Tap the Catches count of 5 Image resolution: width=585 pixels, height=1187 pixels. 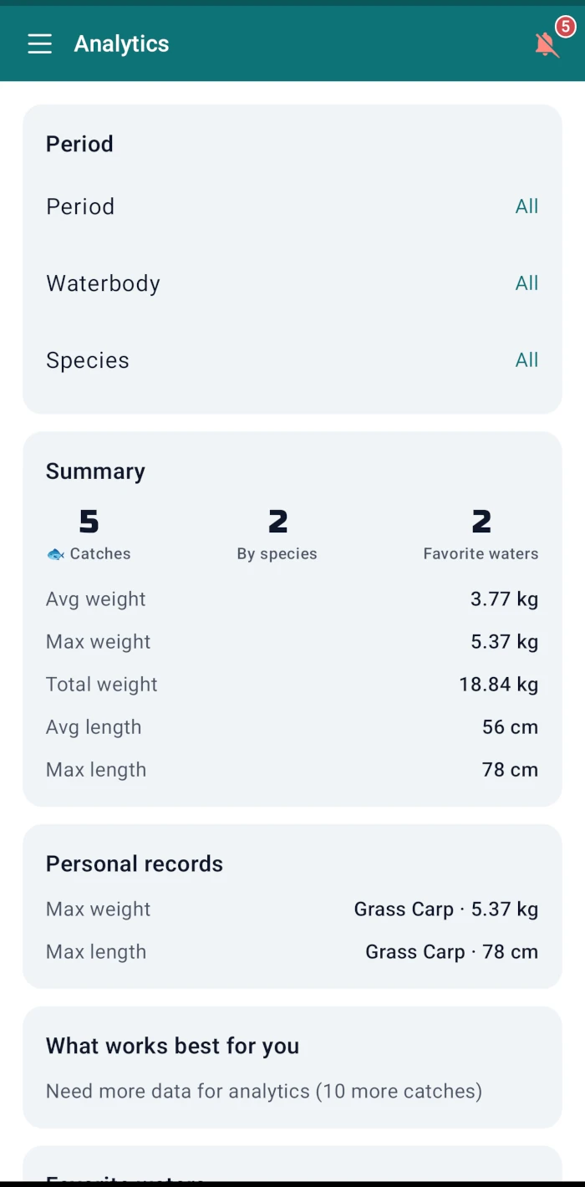(x=89, y=522)
